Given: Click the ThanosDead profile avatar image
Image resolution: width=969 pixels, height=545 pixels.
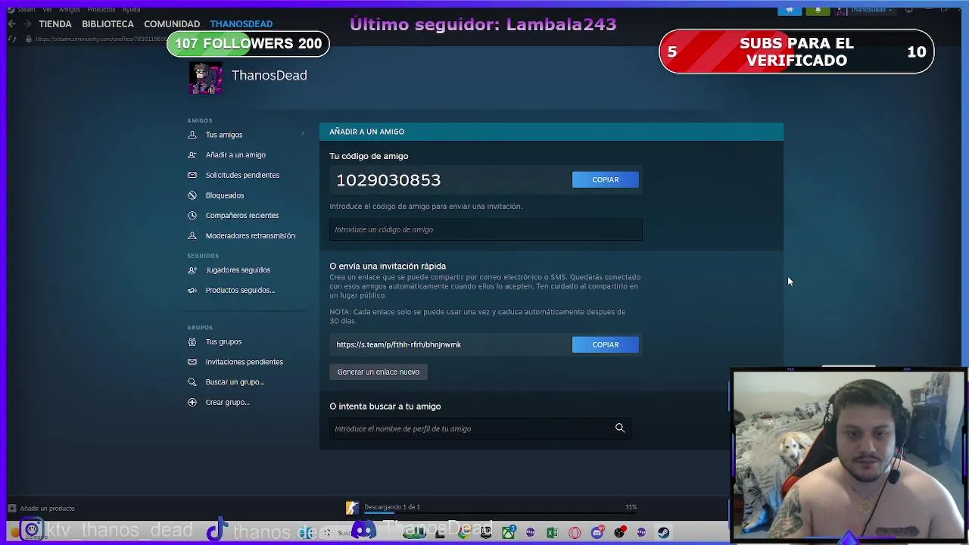Looking at the screenshot, I should click(205, 77).
